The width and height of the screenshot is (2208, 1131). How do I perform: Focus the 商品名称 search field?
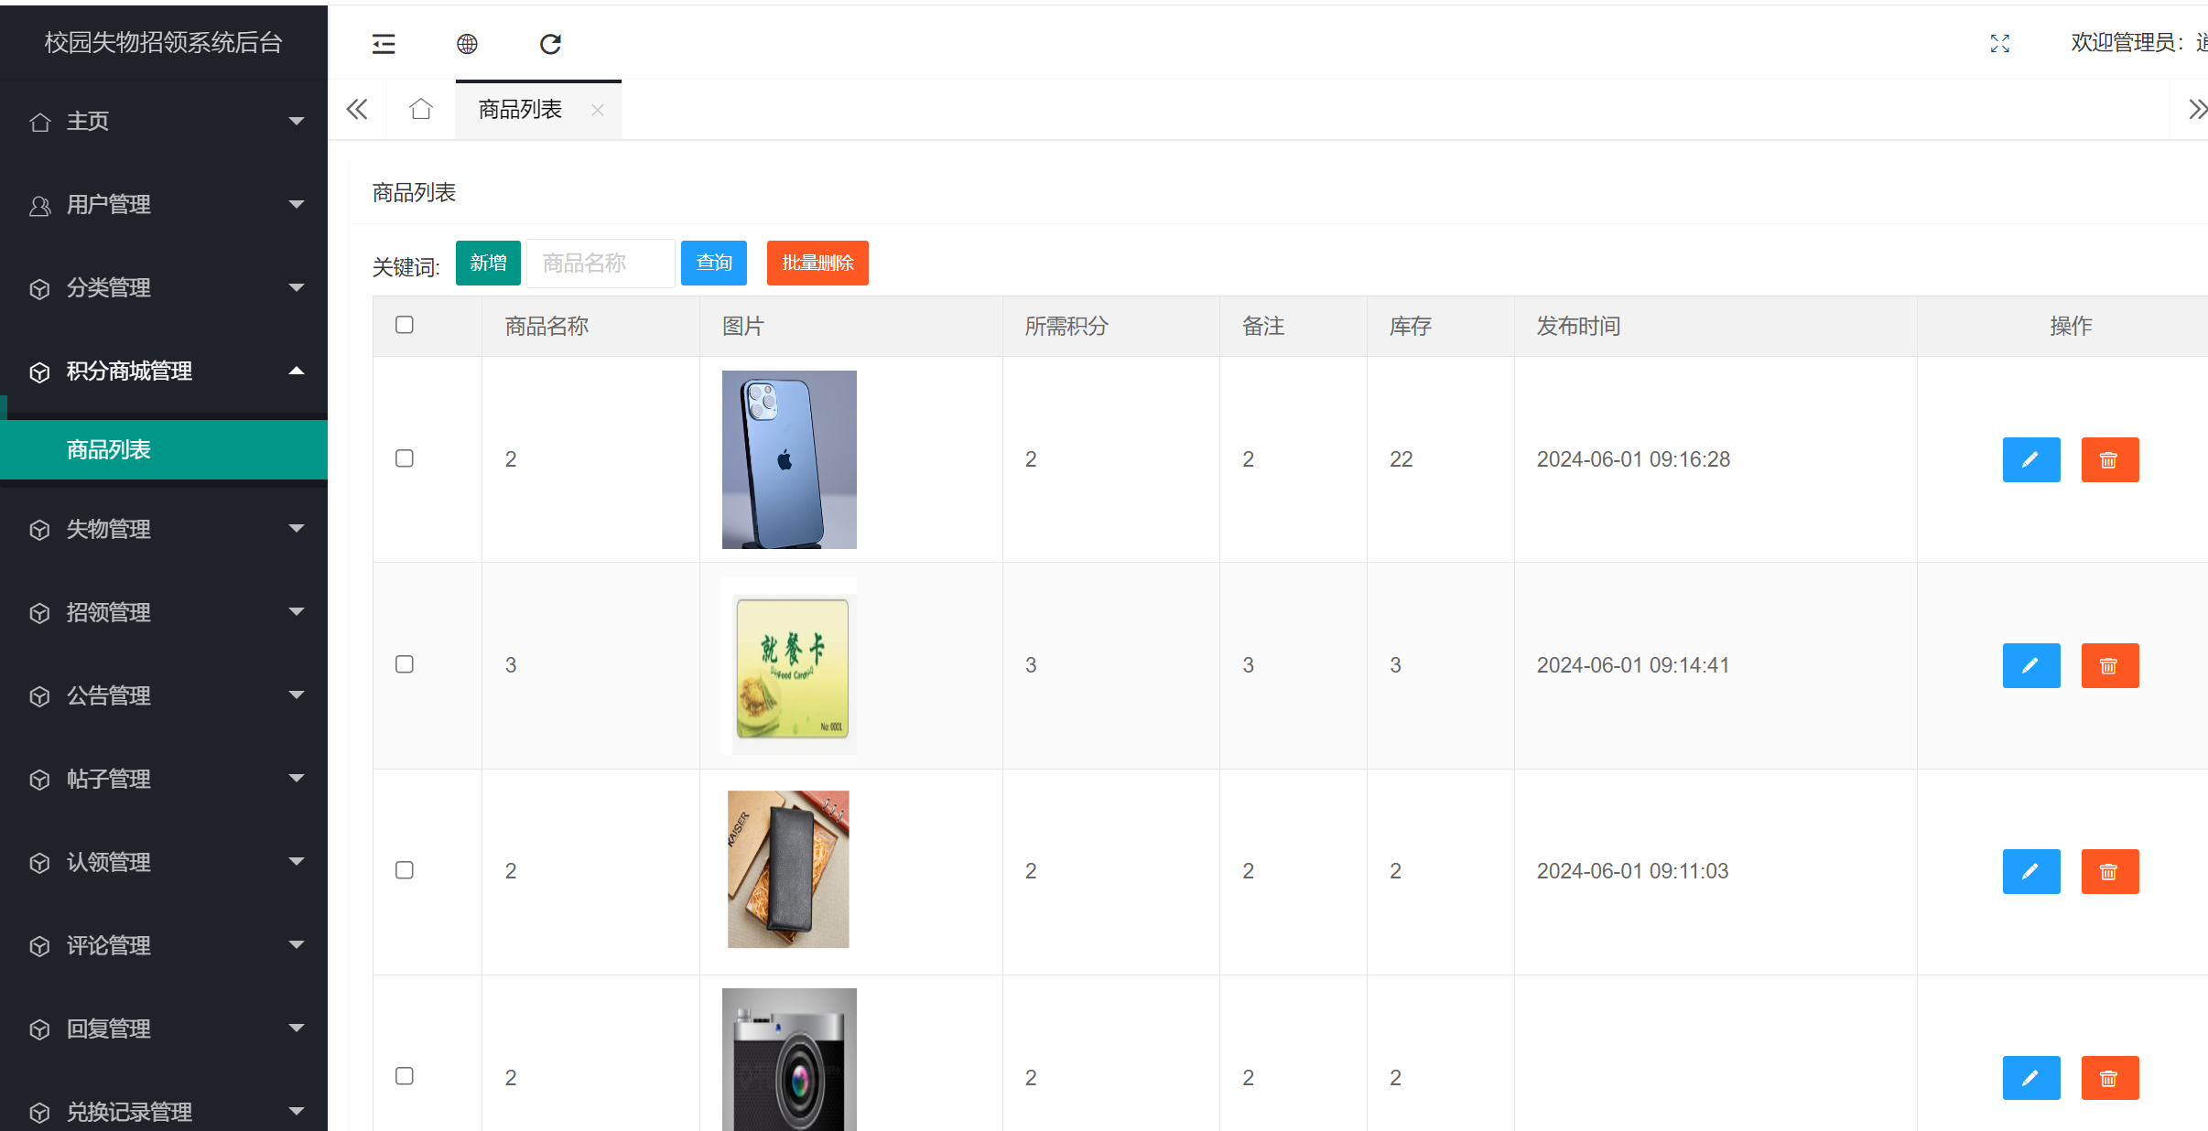pos(601,264)
